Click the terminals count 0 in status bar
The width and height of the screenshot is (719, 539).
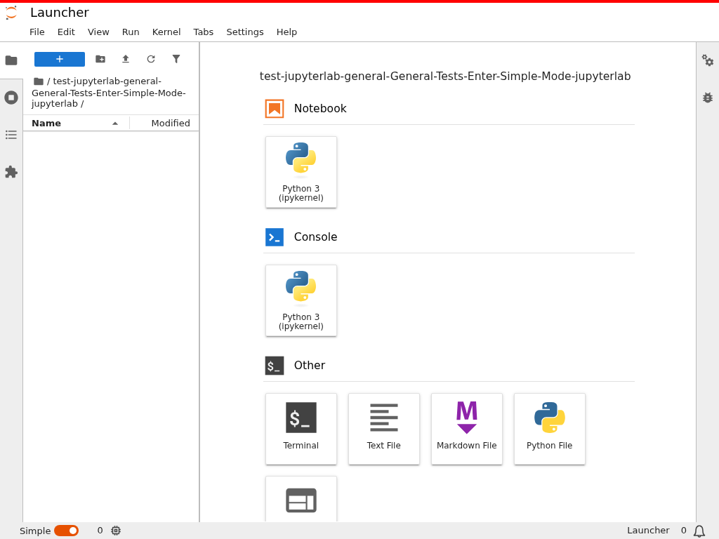point(100,531)
